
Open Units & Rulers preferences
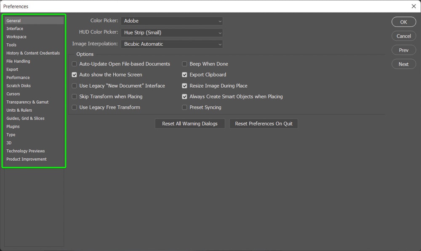(x=34, y=110)
